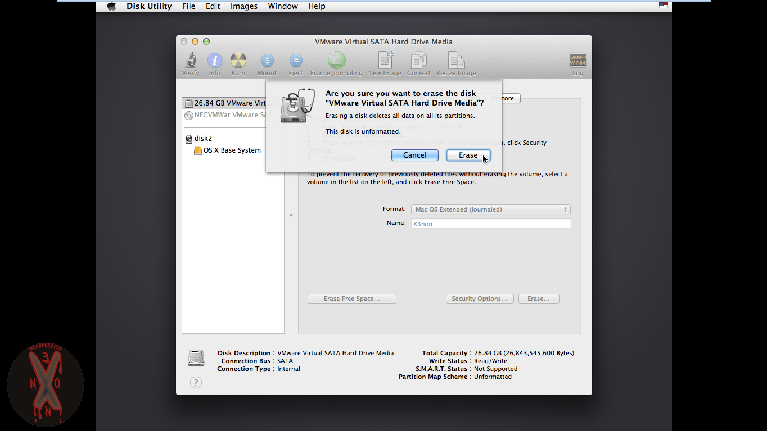Click 'This disk is unformatted.' text

coord(363,132)
